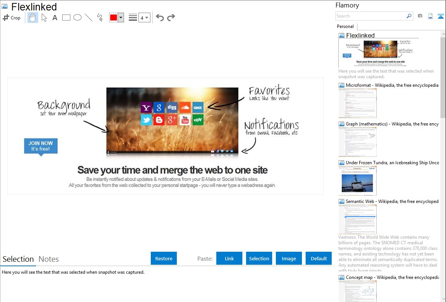Click the Flamory search field
Image resolution: width=446 pixels, height=302 pixels.
(371, 16)
